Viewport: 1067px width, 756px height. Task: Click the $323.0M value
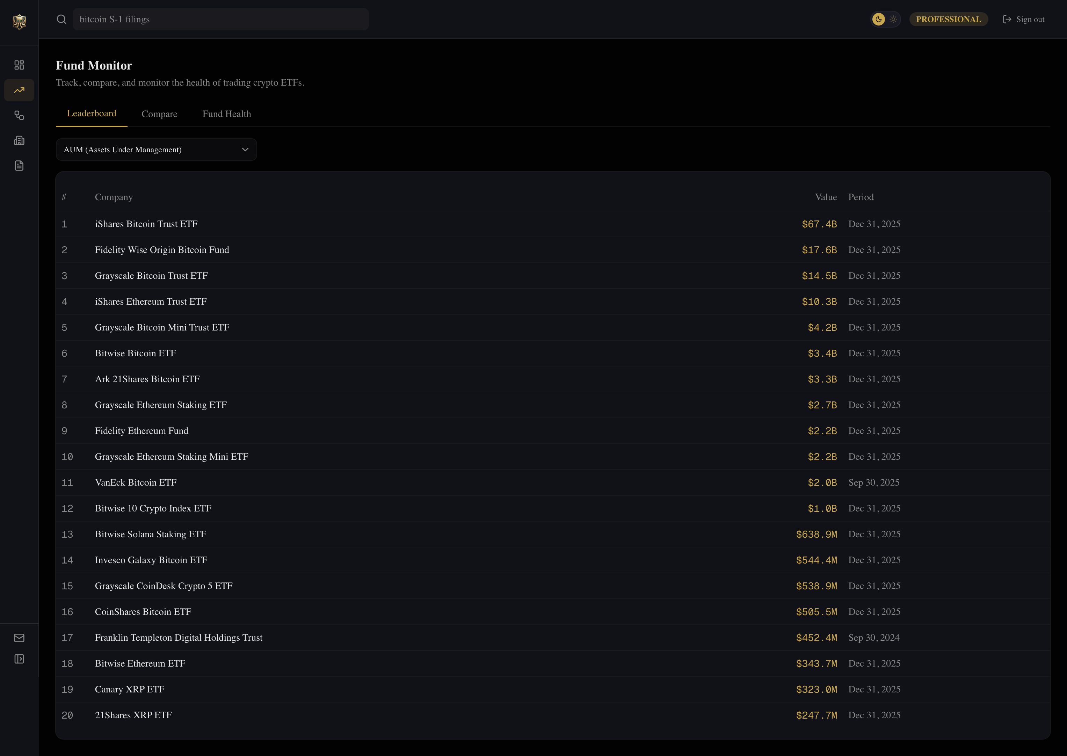tap(816, 689)
